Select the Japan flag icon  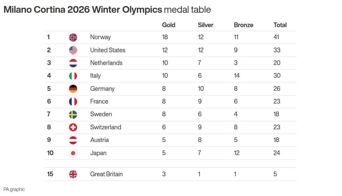click(x=73, y=153)
